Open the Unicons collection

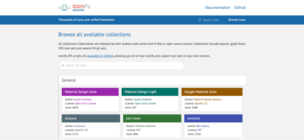[91, 118]
